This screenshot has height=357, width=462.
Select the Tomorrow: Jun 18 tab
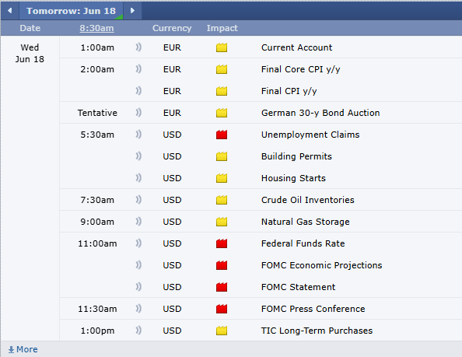tap(71, 11)
